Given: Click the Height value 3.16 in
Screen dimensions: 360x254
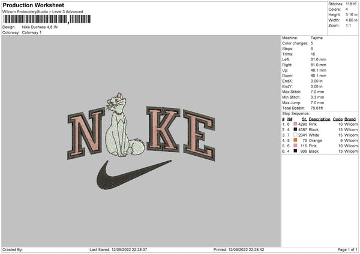Looking at the screenshot, I should pos(351,14).
